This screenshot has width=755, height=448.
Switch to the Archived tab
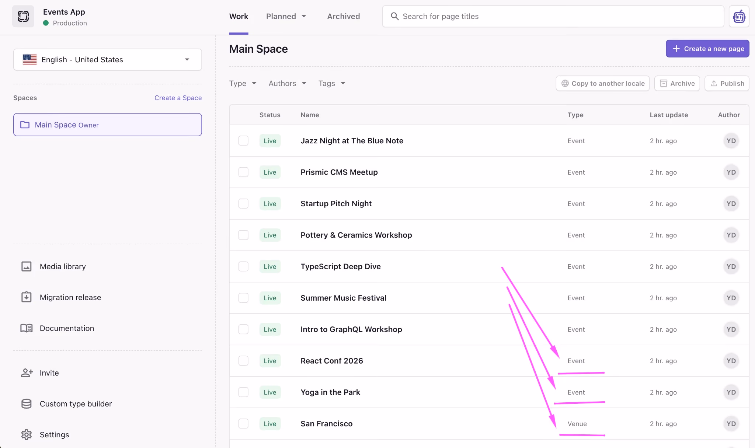point(343,16)
